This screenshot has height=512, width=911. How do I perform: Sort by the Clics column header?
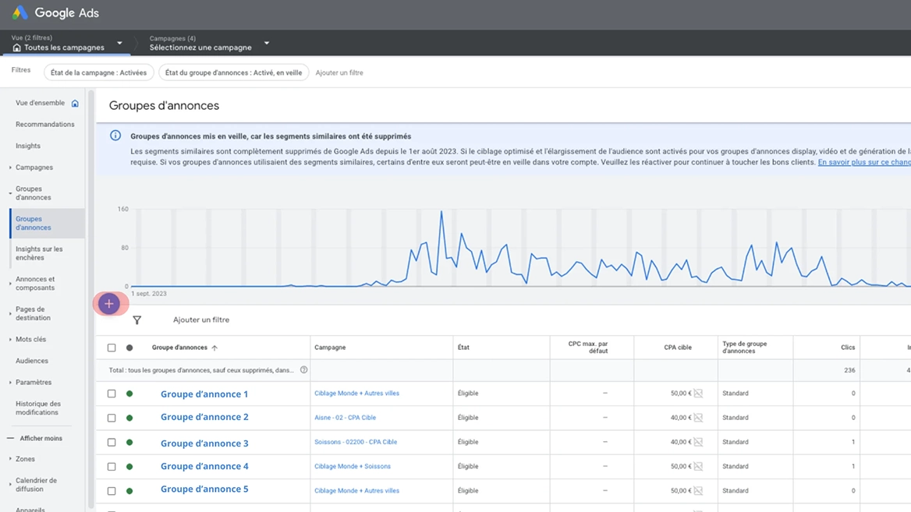[x=847, y=347]
